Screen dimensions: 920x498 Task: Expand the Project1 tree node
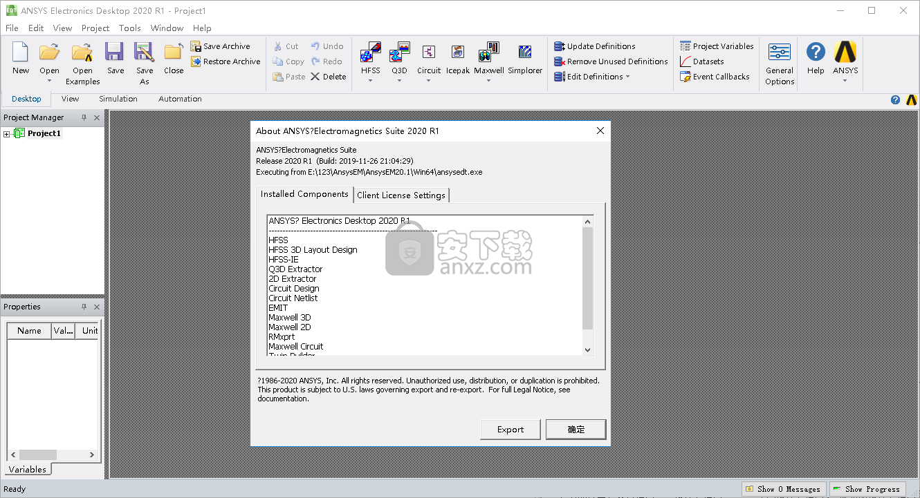click(7, 134)
